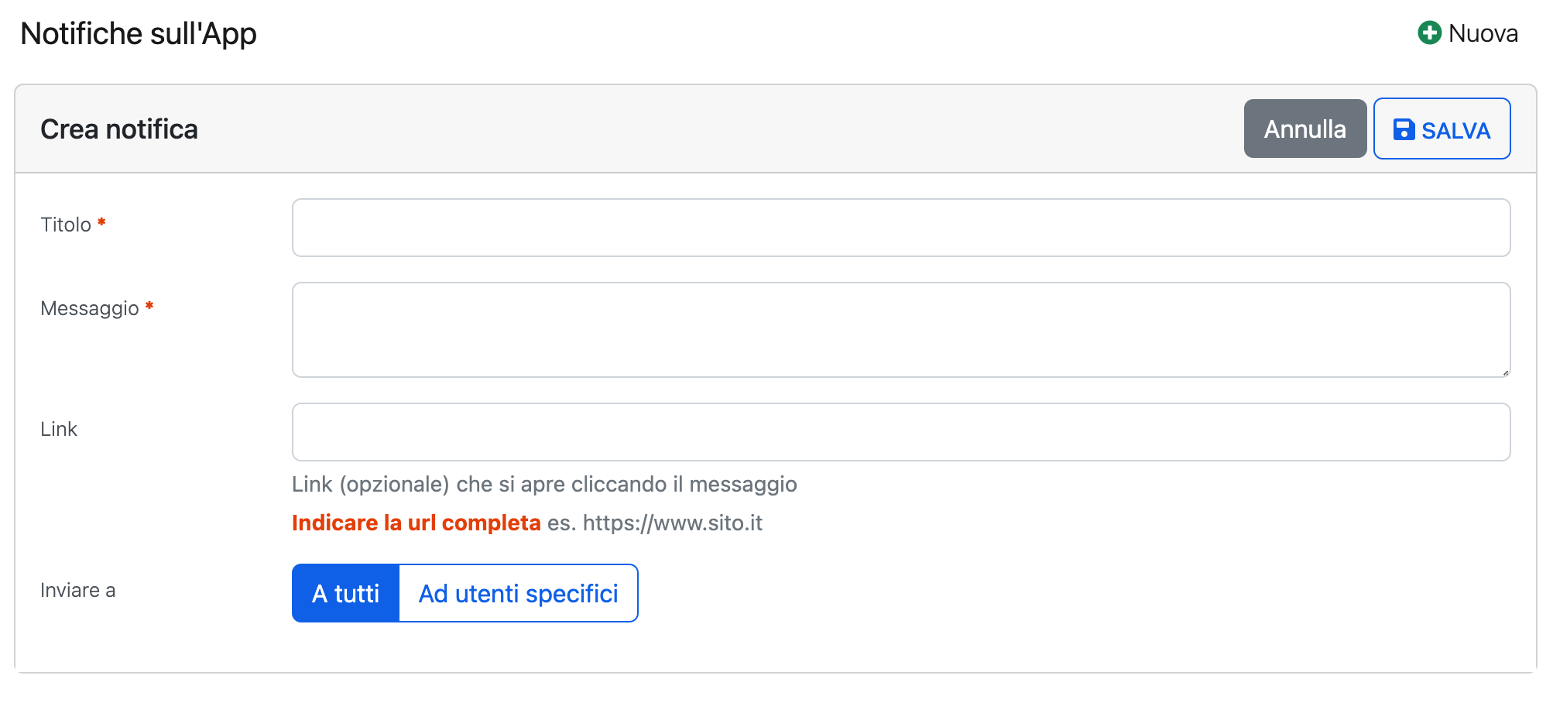The image size is (1553, 703).
Task: Click the save disk icon inside SALVA button
Action: point(1403,129)
